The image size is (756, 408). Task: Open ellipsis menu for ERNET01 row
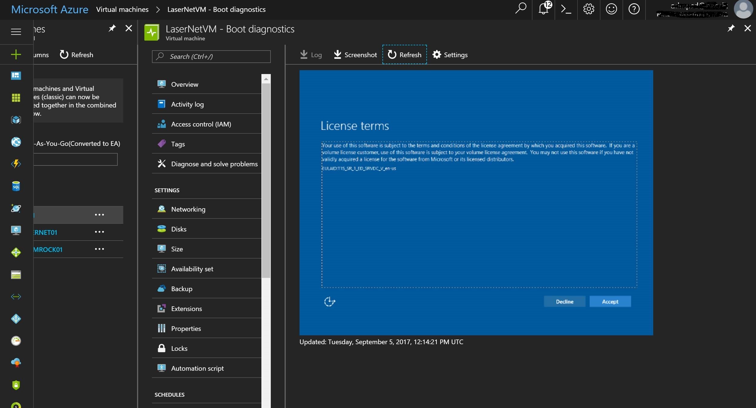pos(99,232)
